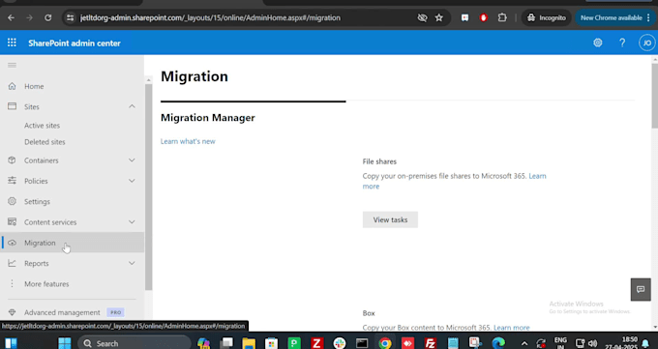Image resolution: width=658 pixels, height=349 pixels.
Task: Open volume control in system tray
Action: tap(592, 343)
